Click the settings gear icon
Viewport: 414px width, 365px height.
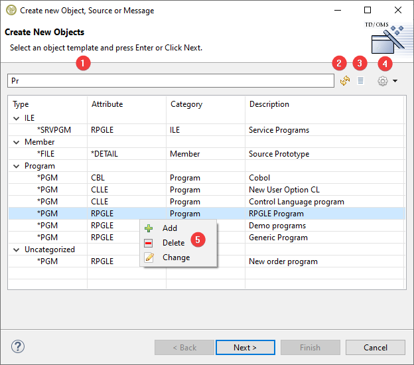[x=382, y=81]
